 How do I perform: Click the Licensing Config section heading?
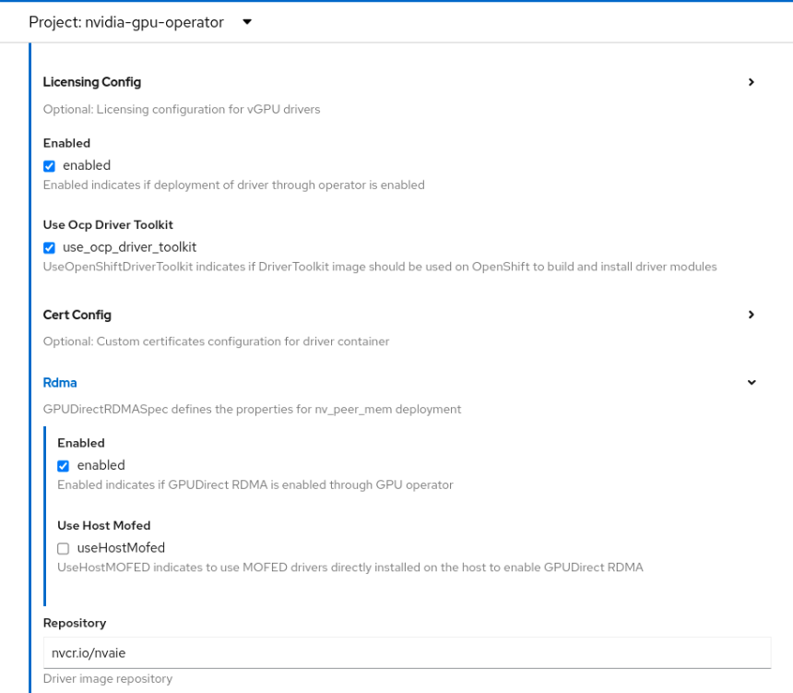(x=92, y=82)
